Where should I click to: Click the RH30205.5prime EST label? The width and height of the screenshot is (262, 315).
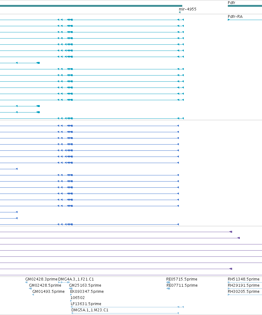tap(244, 292)
